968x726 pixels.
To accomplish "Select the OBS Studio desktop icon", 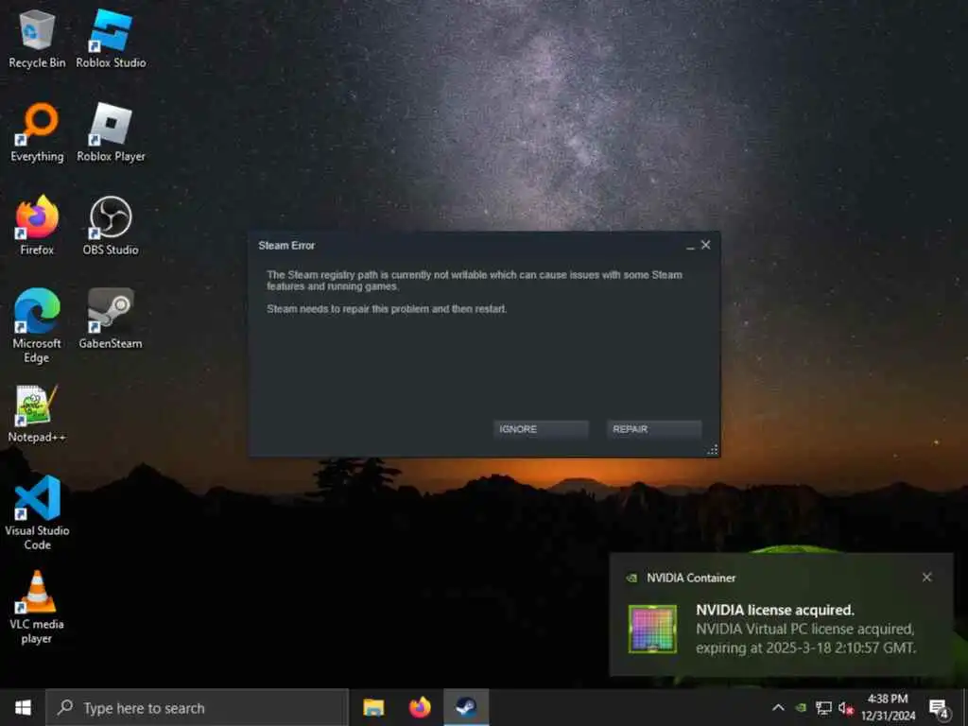I will (111, 226).
